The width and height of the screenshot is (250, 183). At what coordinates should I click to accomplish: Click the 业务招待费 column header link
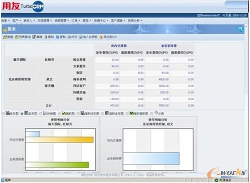(169, 46)
